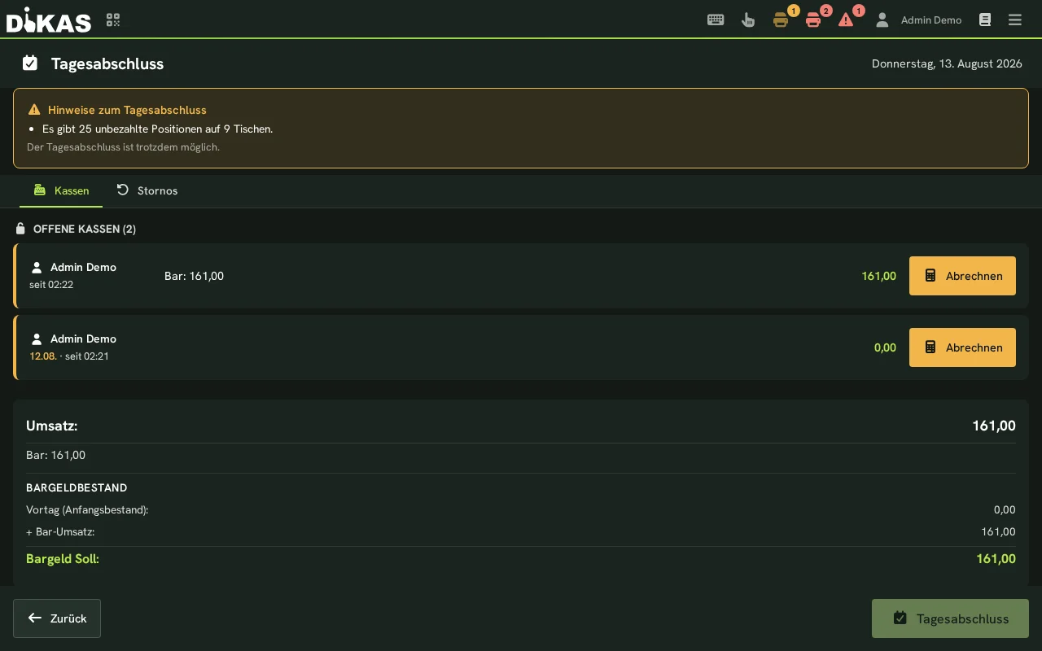Click the warning icon in Hinweise box
This screenshot has height=651, width=1042.
coord(34,110)
